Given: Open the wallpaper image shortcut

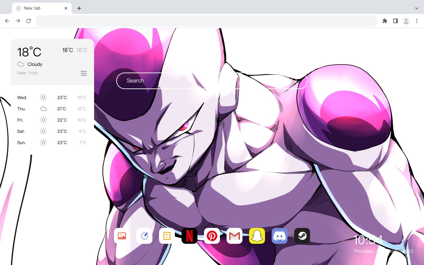Looking at the screenshot, I should (122, 236).
